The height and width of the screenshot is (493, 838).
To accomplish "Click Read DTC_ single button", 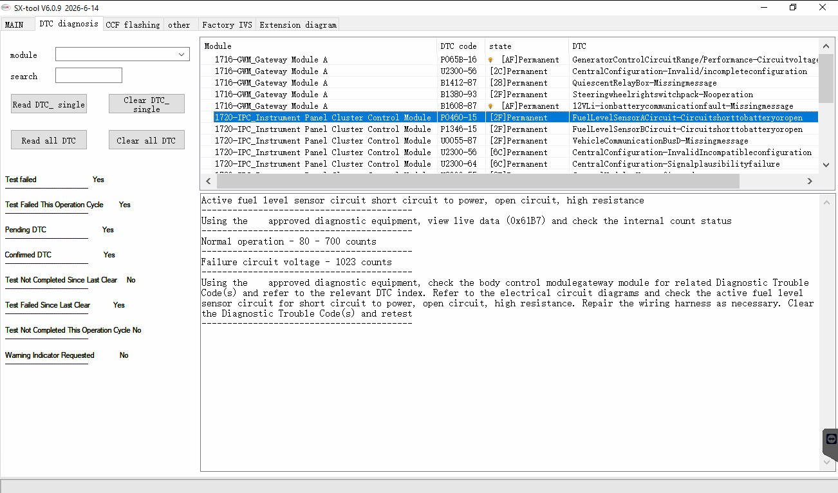I will (x=49, y=104).
